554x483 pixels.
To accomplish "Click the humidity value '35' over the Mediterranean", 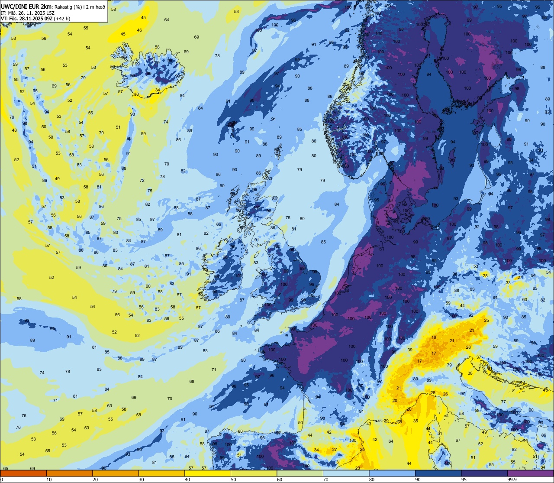I will pyautogui.click(x=415, y=421).
